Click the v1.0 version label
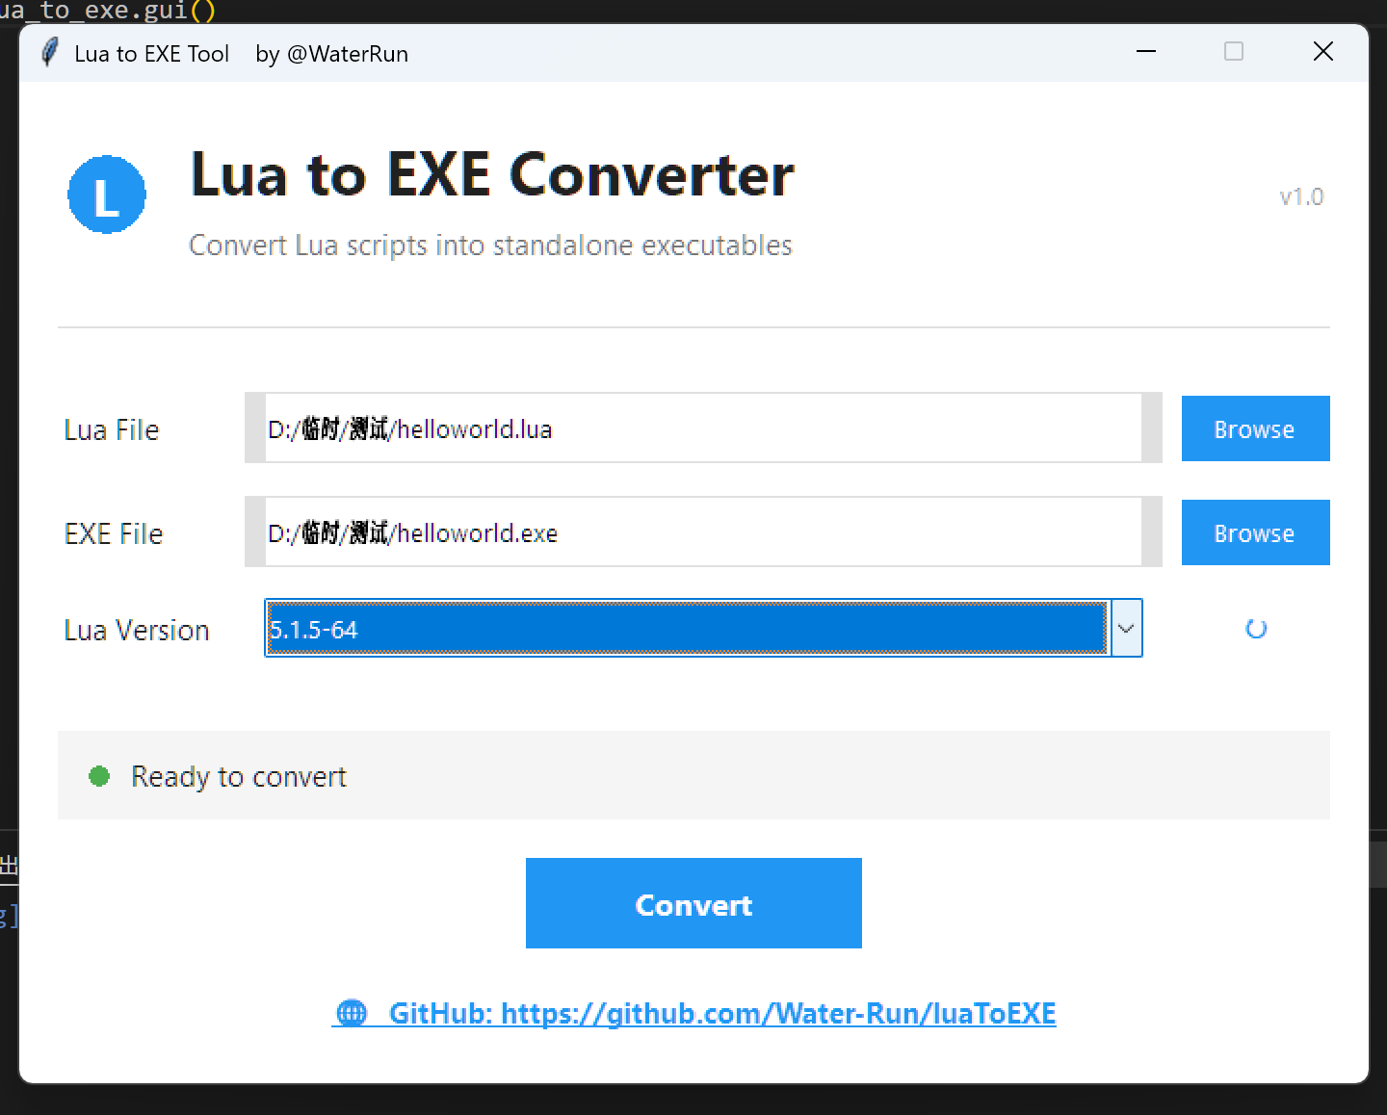Screen dimensions: 1387x1115 [x=1301, y=196]
